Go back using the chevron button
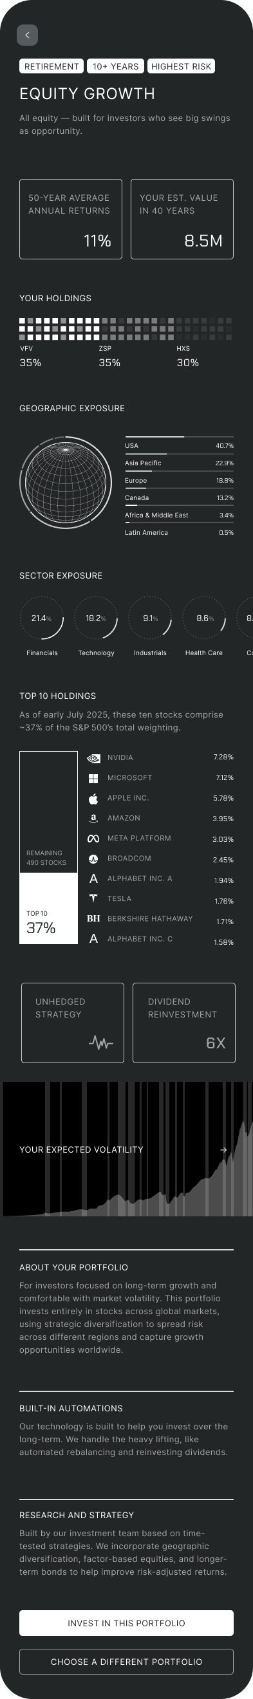 point(27,35)
